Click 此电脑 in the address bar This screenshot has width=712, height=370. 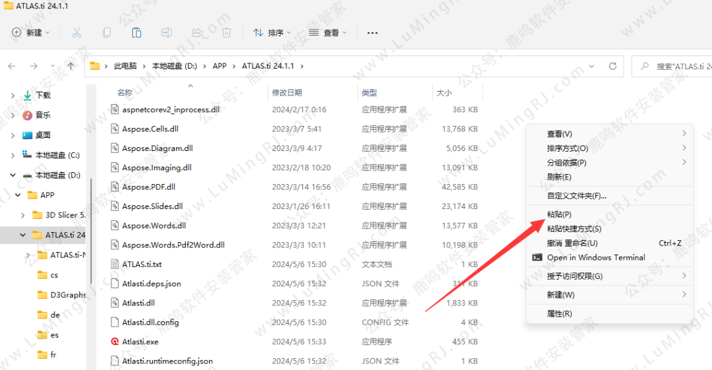click(125, 66)
